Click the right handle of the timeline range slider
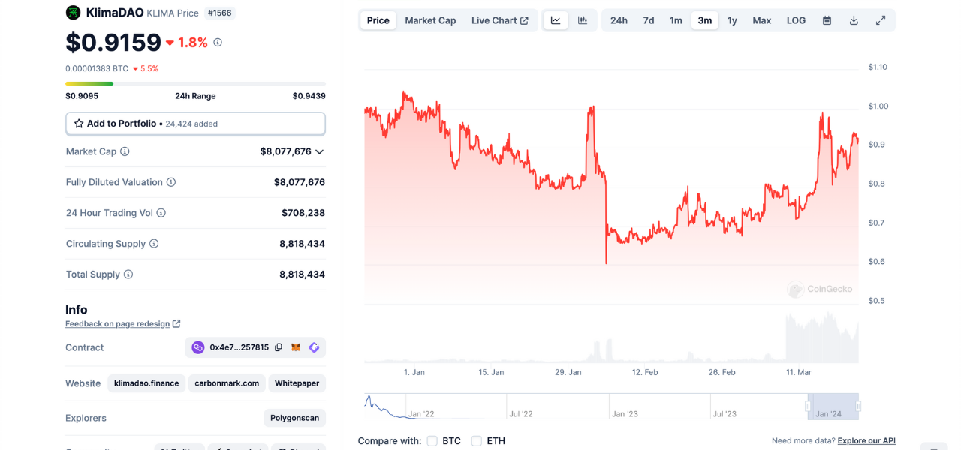Viewport: 961px width, 450px height. 858,406
